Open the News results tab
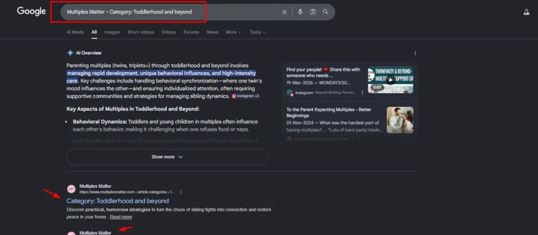This screenshot has height=235, width=538. [212, 32]
